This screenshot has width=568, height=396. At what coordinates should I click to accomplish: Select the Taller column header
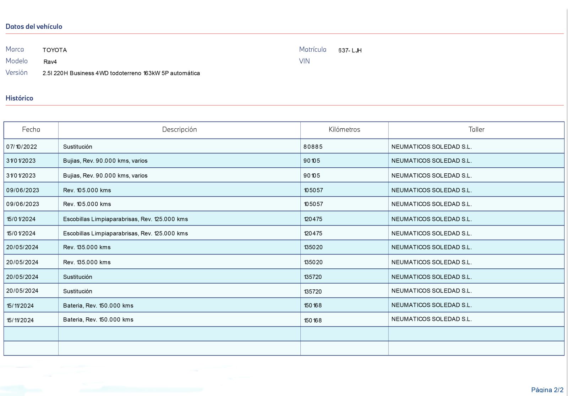point(476,130)
